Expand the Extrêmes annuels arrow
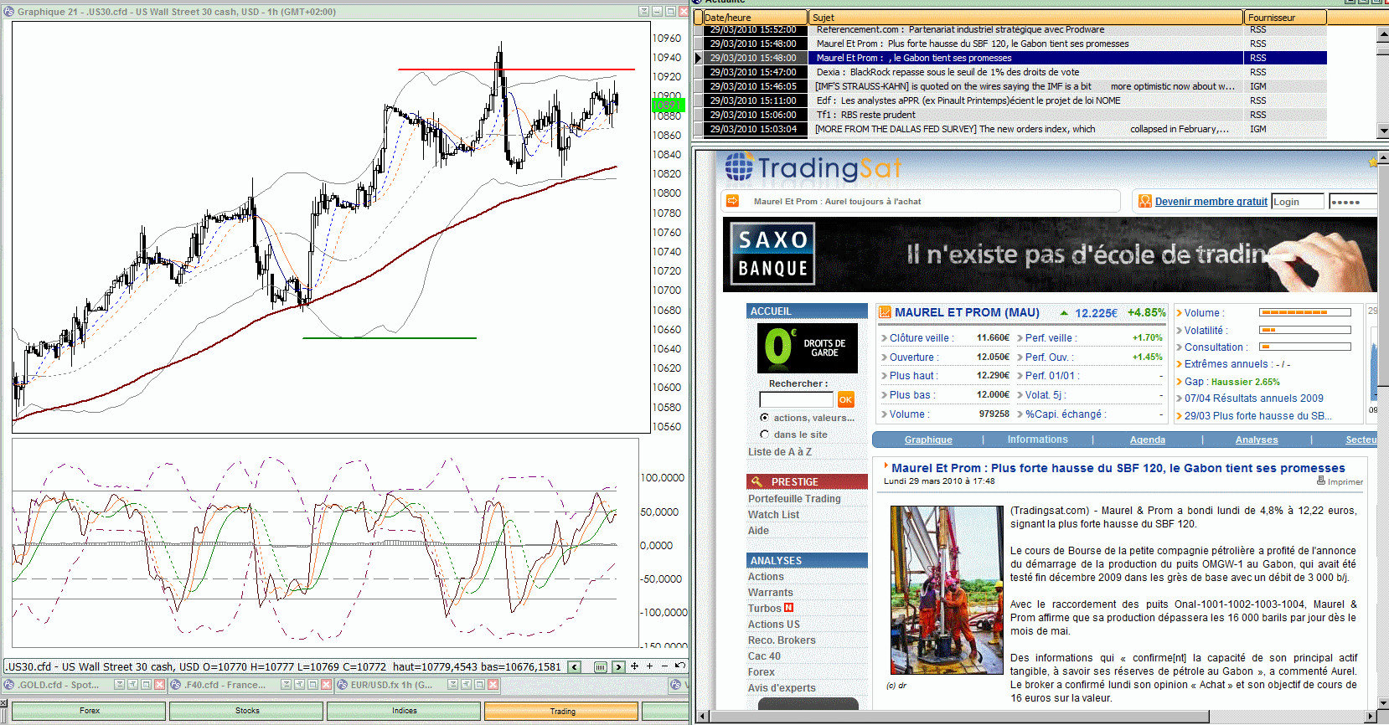Image resolution: width=1389 pixels, height=725 pixels. (x=1179, y=364)
